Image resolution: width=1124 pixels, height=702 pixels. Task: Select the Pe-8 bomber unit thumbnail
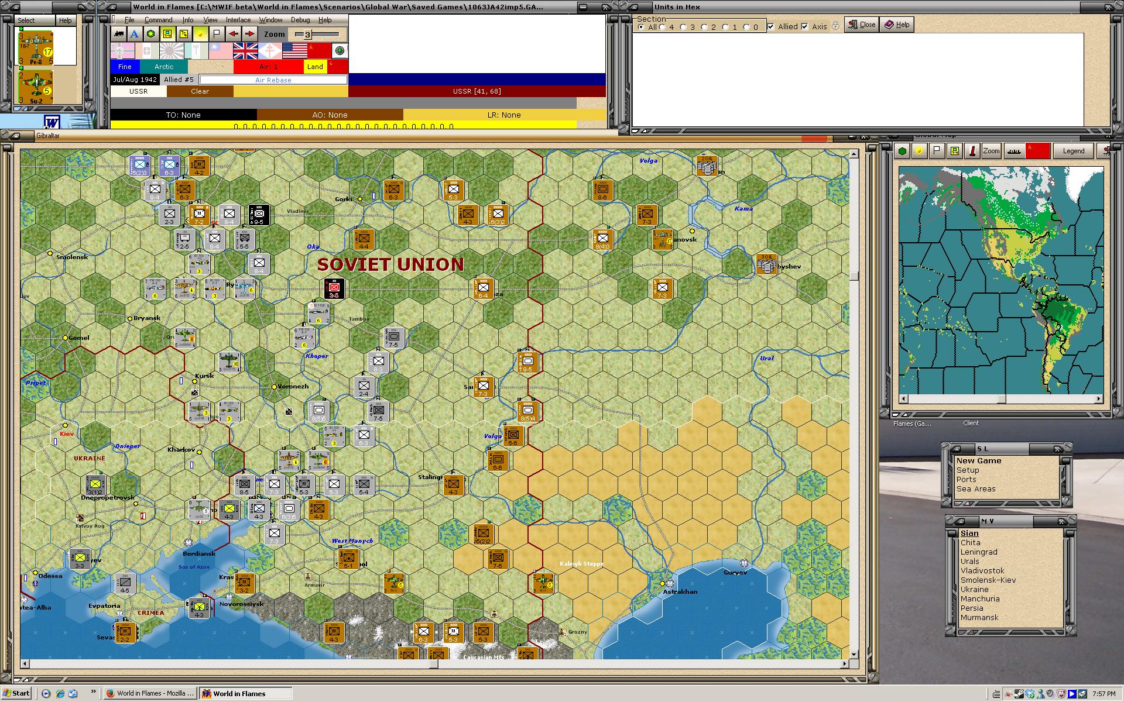[x=36, y=47]
